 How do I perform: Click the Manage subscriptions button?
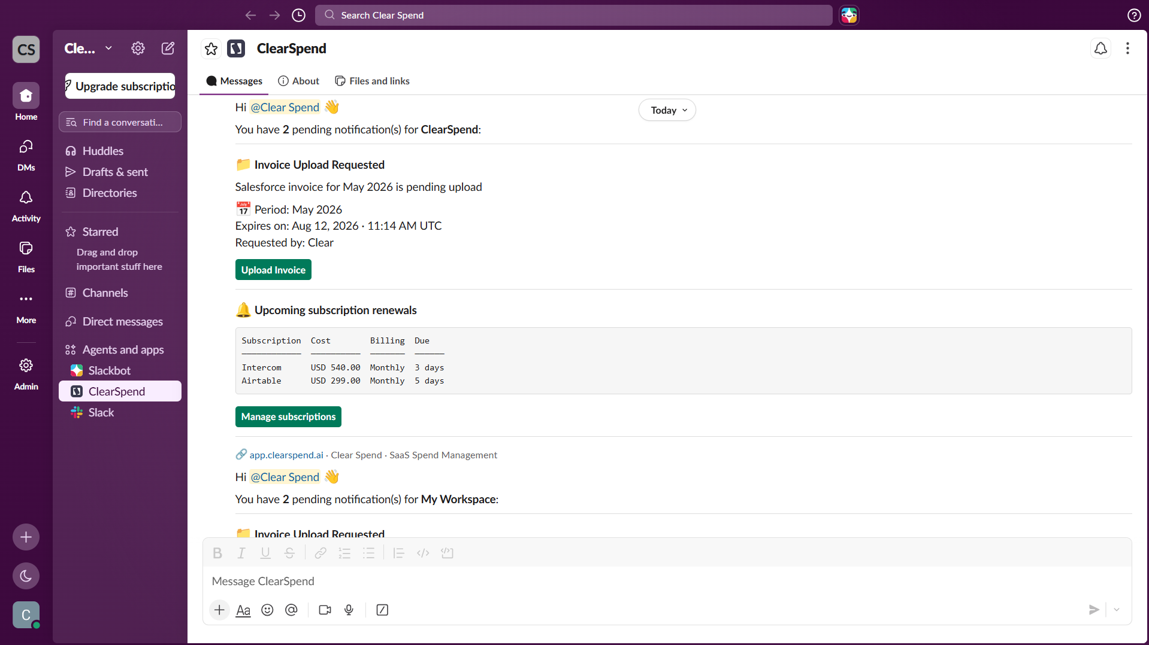tap(288, 416)
